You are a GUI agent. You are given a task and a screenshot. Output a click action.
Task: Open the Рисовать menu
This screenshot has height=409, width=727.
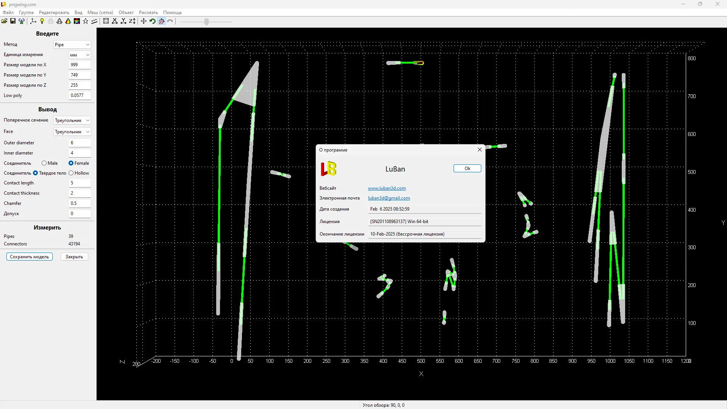pos(148,12)
